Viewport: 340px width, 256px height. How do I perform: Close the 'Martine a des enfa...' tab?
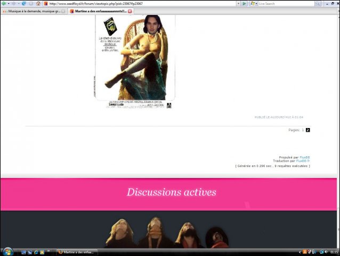pos(130,11)
